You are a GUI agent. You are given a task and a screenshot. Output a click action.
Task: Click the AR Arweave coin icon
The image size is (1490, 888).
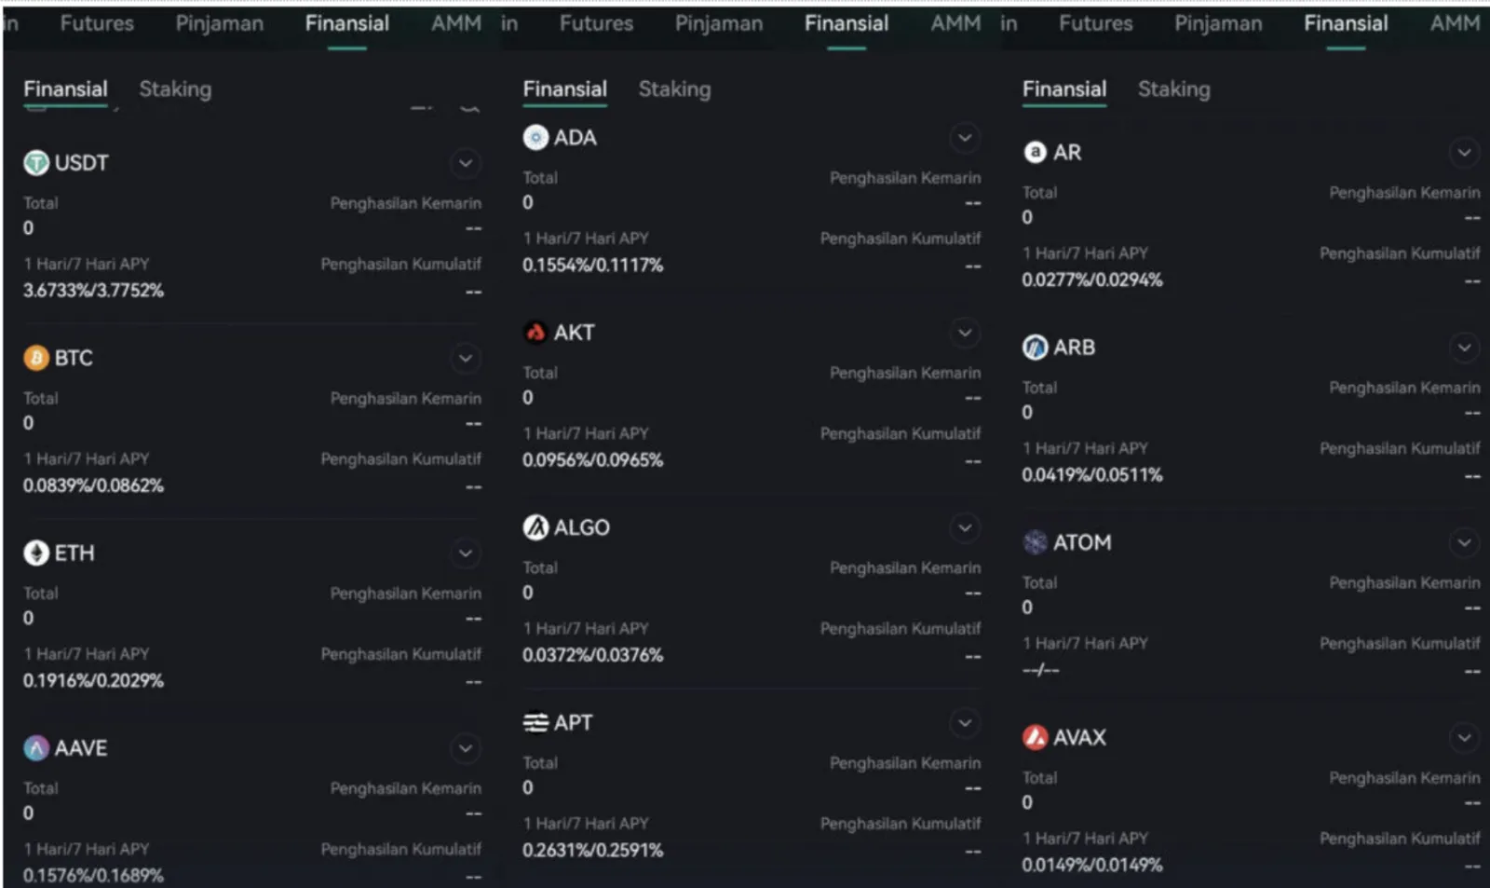pos(1035,152)
